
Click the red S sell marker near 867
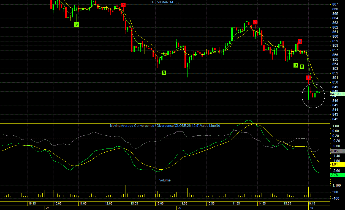point(123,5)
